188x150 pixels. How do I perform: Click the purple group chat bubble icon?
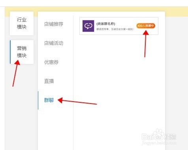(88, 26)
